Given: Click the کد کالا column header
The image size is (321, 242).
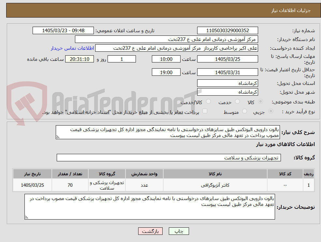Looking at the screenshot, I should 285,174.
